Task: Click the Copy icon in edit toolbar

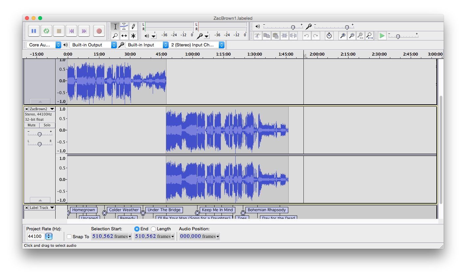Action: [267, 36]
